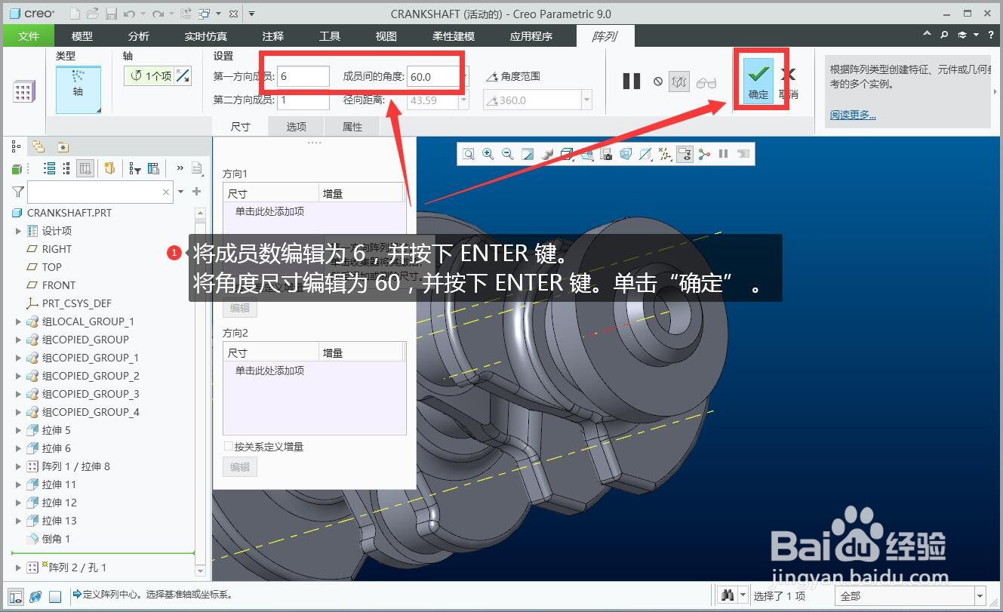
Task: Edit the 成员间的角度 value box
Action: click(x=433, y=76)
